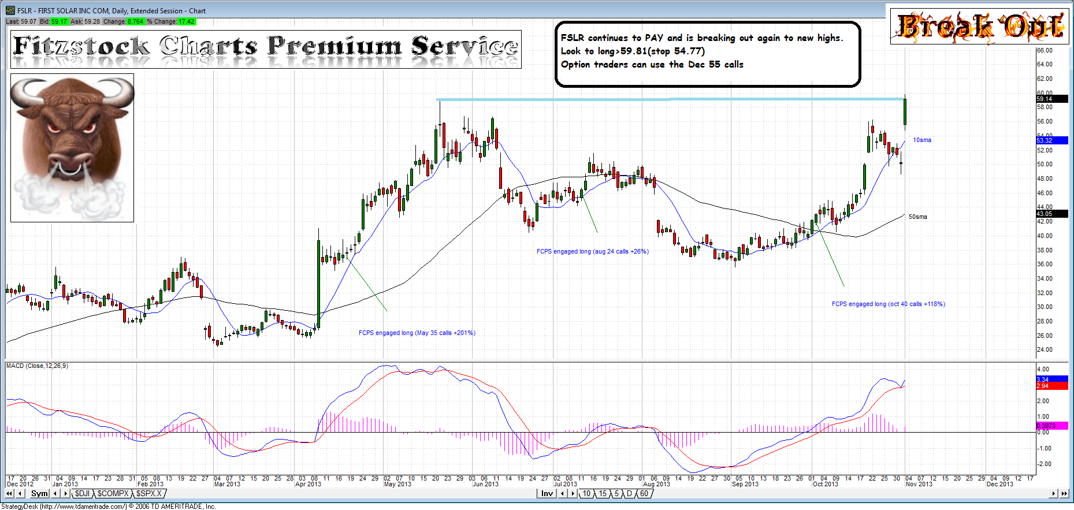Click the % Change value 17.42
1074x510 pixels.
tap(187, 21)
